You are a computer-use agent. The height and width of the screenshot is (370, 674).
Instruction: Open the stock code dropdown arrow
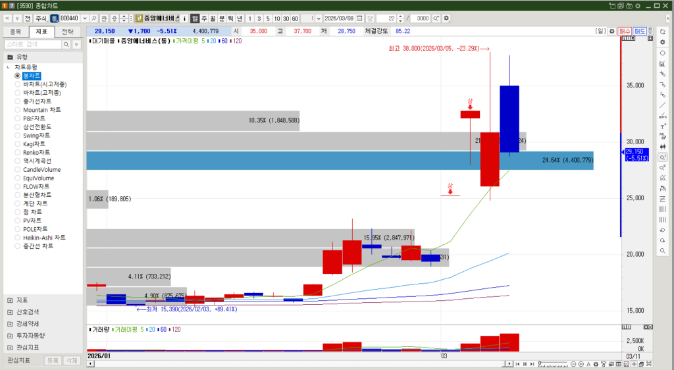(84, 18)
